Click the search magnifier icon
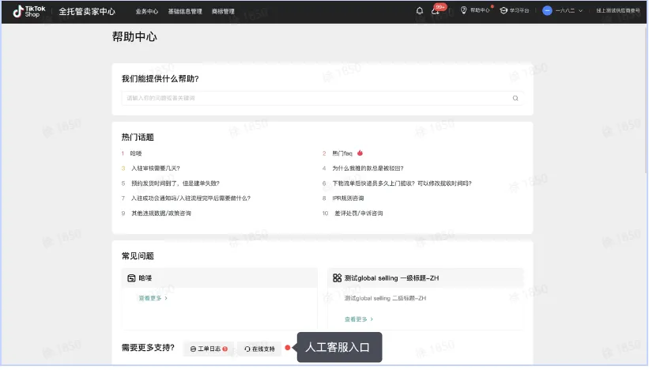The height and width of the screenshot is (370, 649). (x=515, y=98)
